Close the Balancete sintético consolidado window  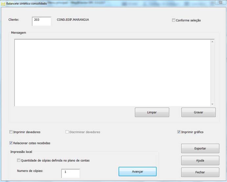pos(219,3)
